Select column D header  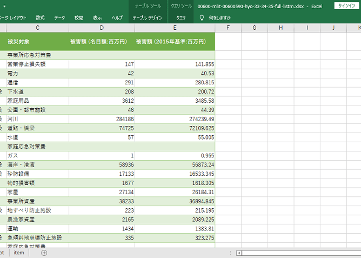(x=102, y=28)
